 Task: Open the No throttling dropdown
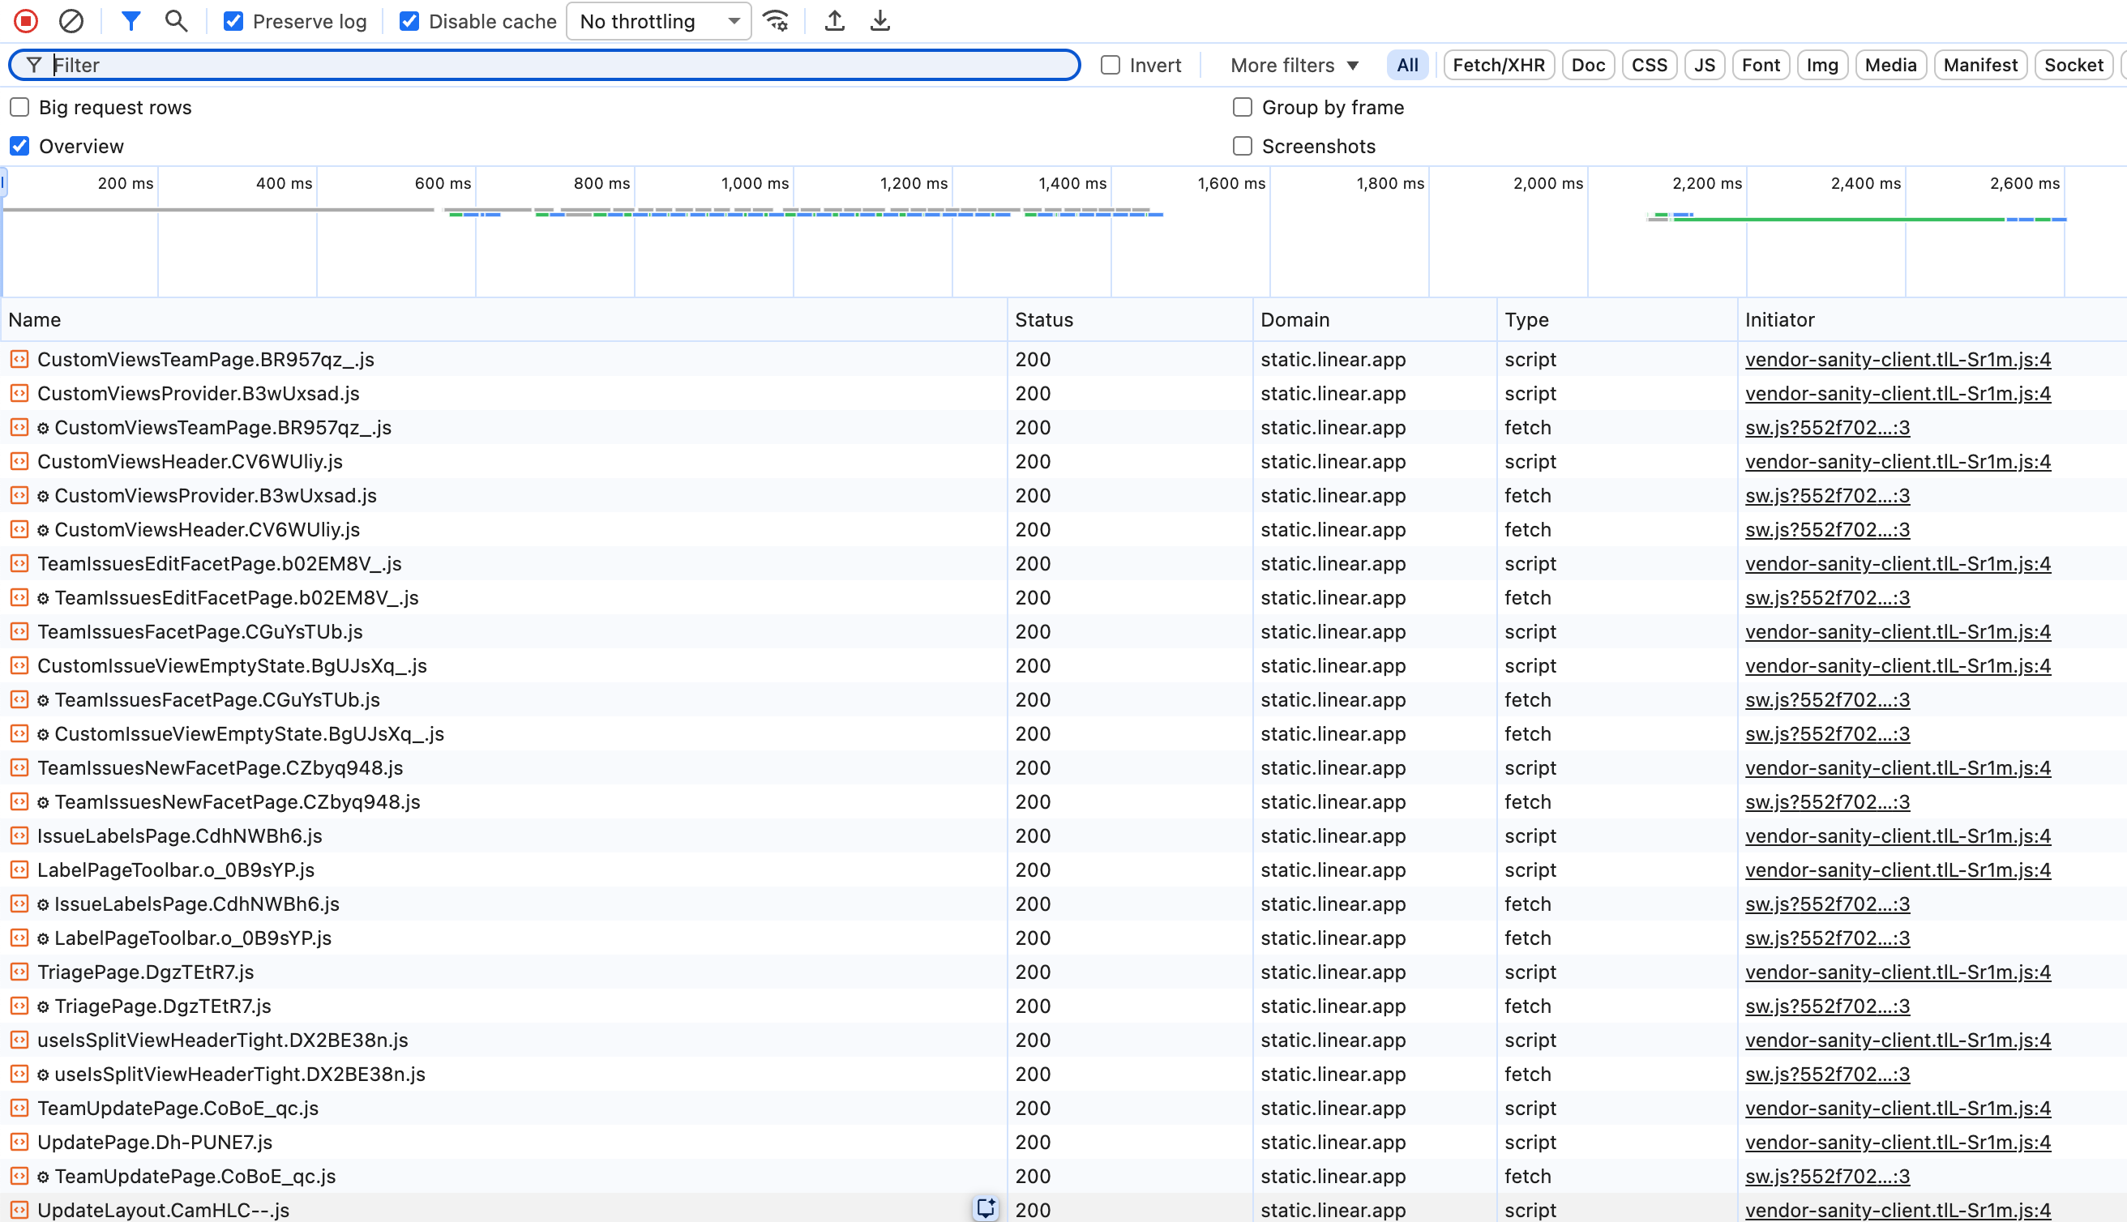(658, 21)
